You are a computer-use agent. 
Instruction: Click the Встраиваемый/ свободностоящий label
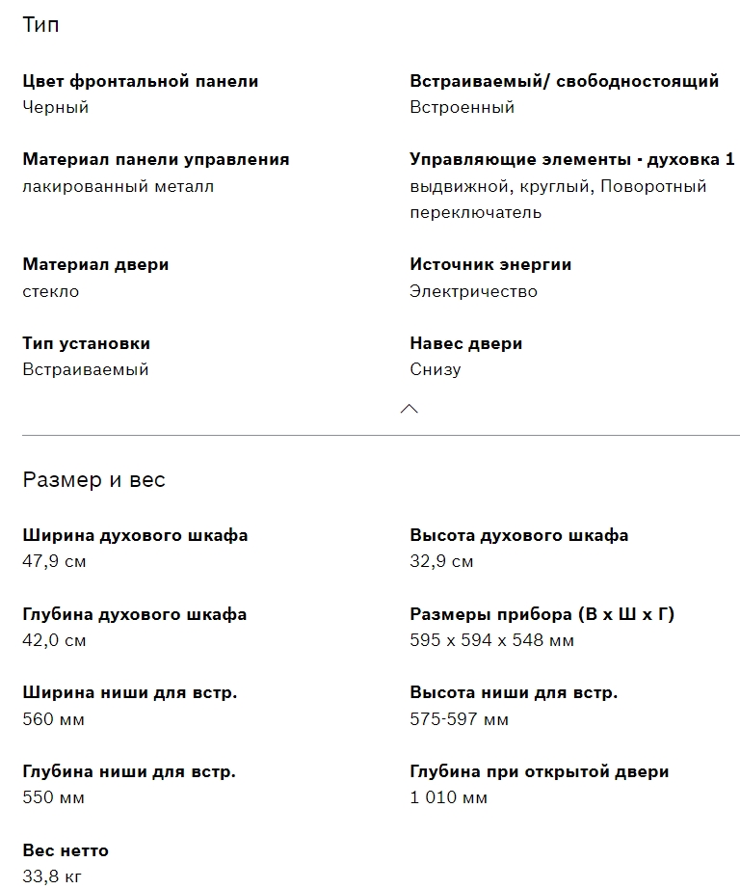564,81
